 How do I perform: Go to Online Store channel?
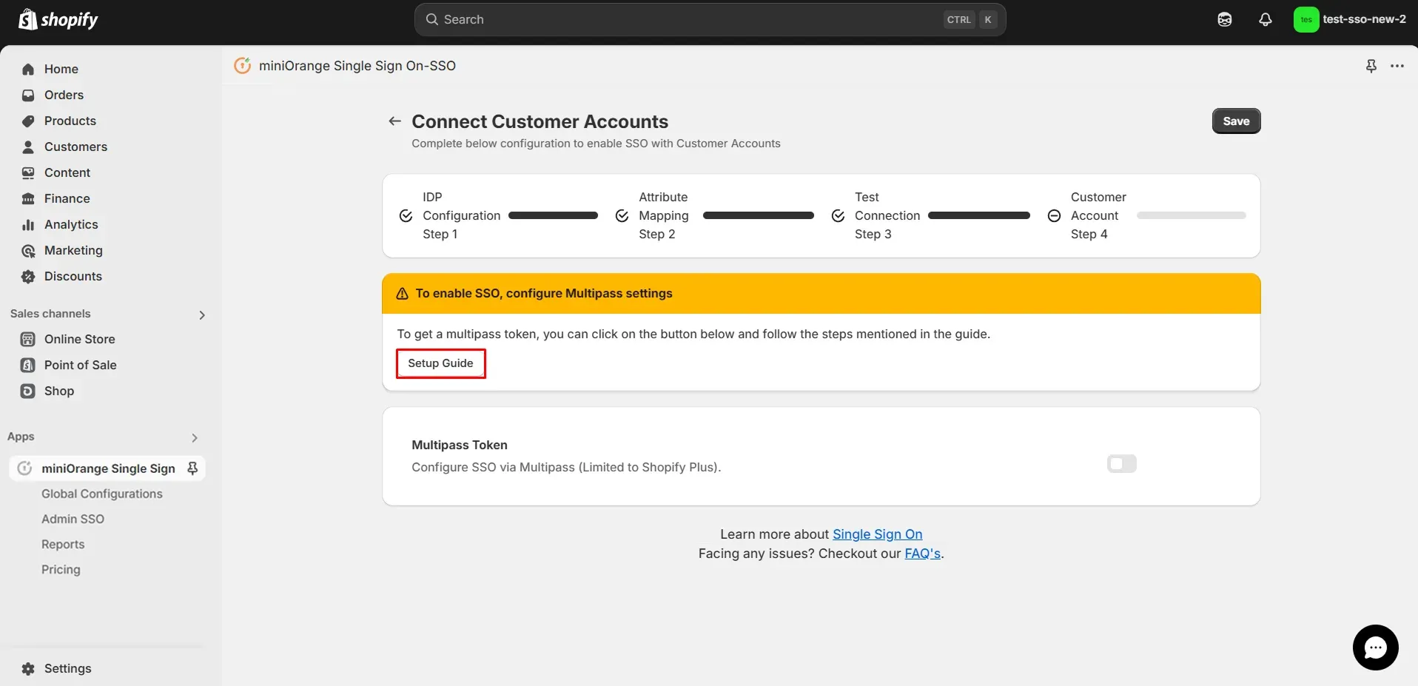tap(80, 339)
